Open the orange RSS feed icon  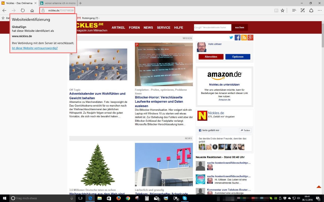[244, 38]
